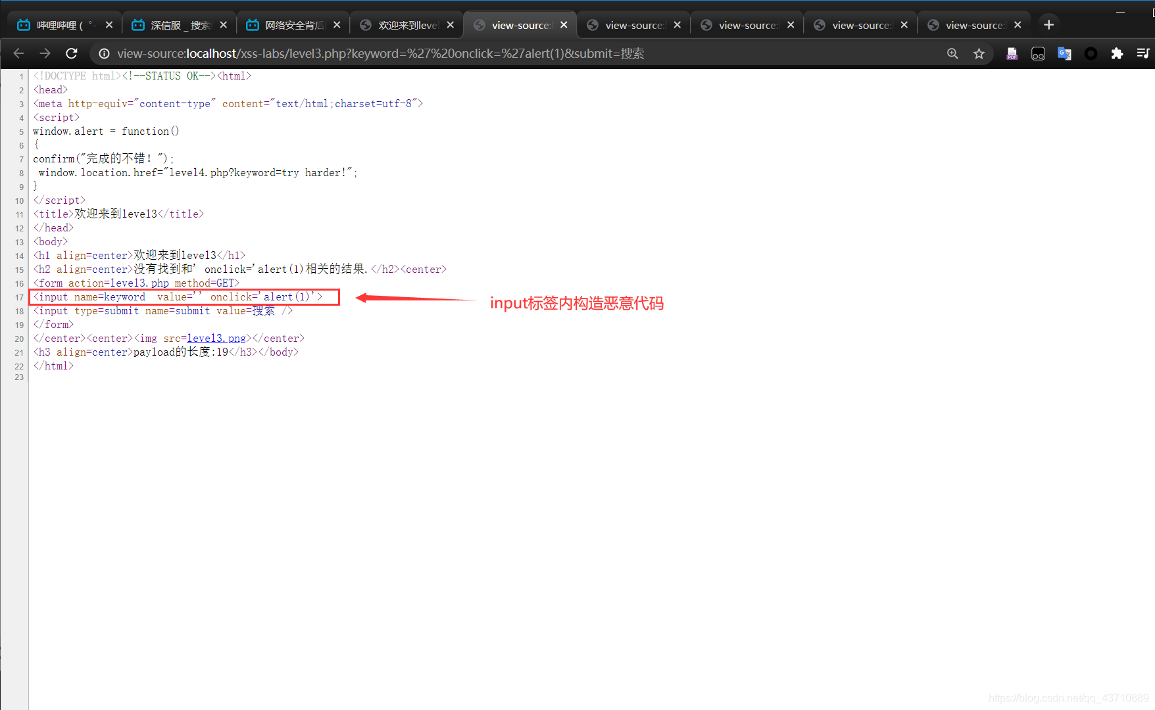The height and width of the screenshot is (710, 1155).
Task: Close the 哔哩哔哩 tab
Action: (x=109, y=25)
